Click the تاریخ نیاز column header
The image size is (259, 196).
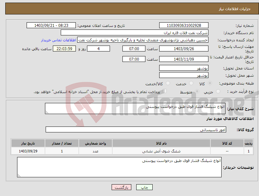[x=28, y=143]
